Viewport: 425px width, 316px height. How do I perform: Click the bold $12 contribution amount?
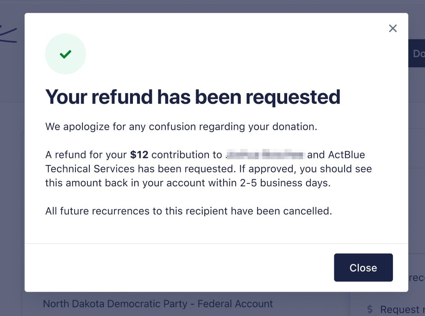pyautogui.click(x=139, y=155)
